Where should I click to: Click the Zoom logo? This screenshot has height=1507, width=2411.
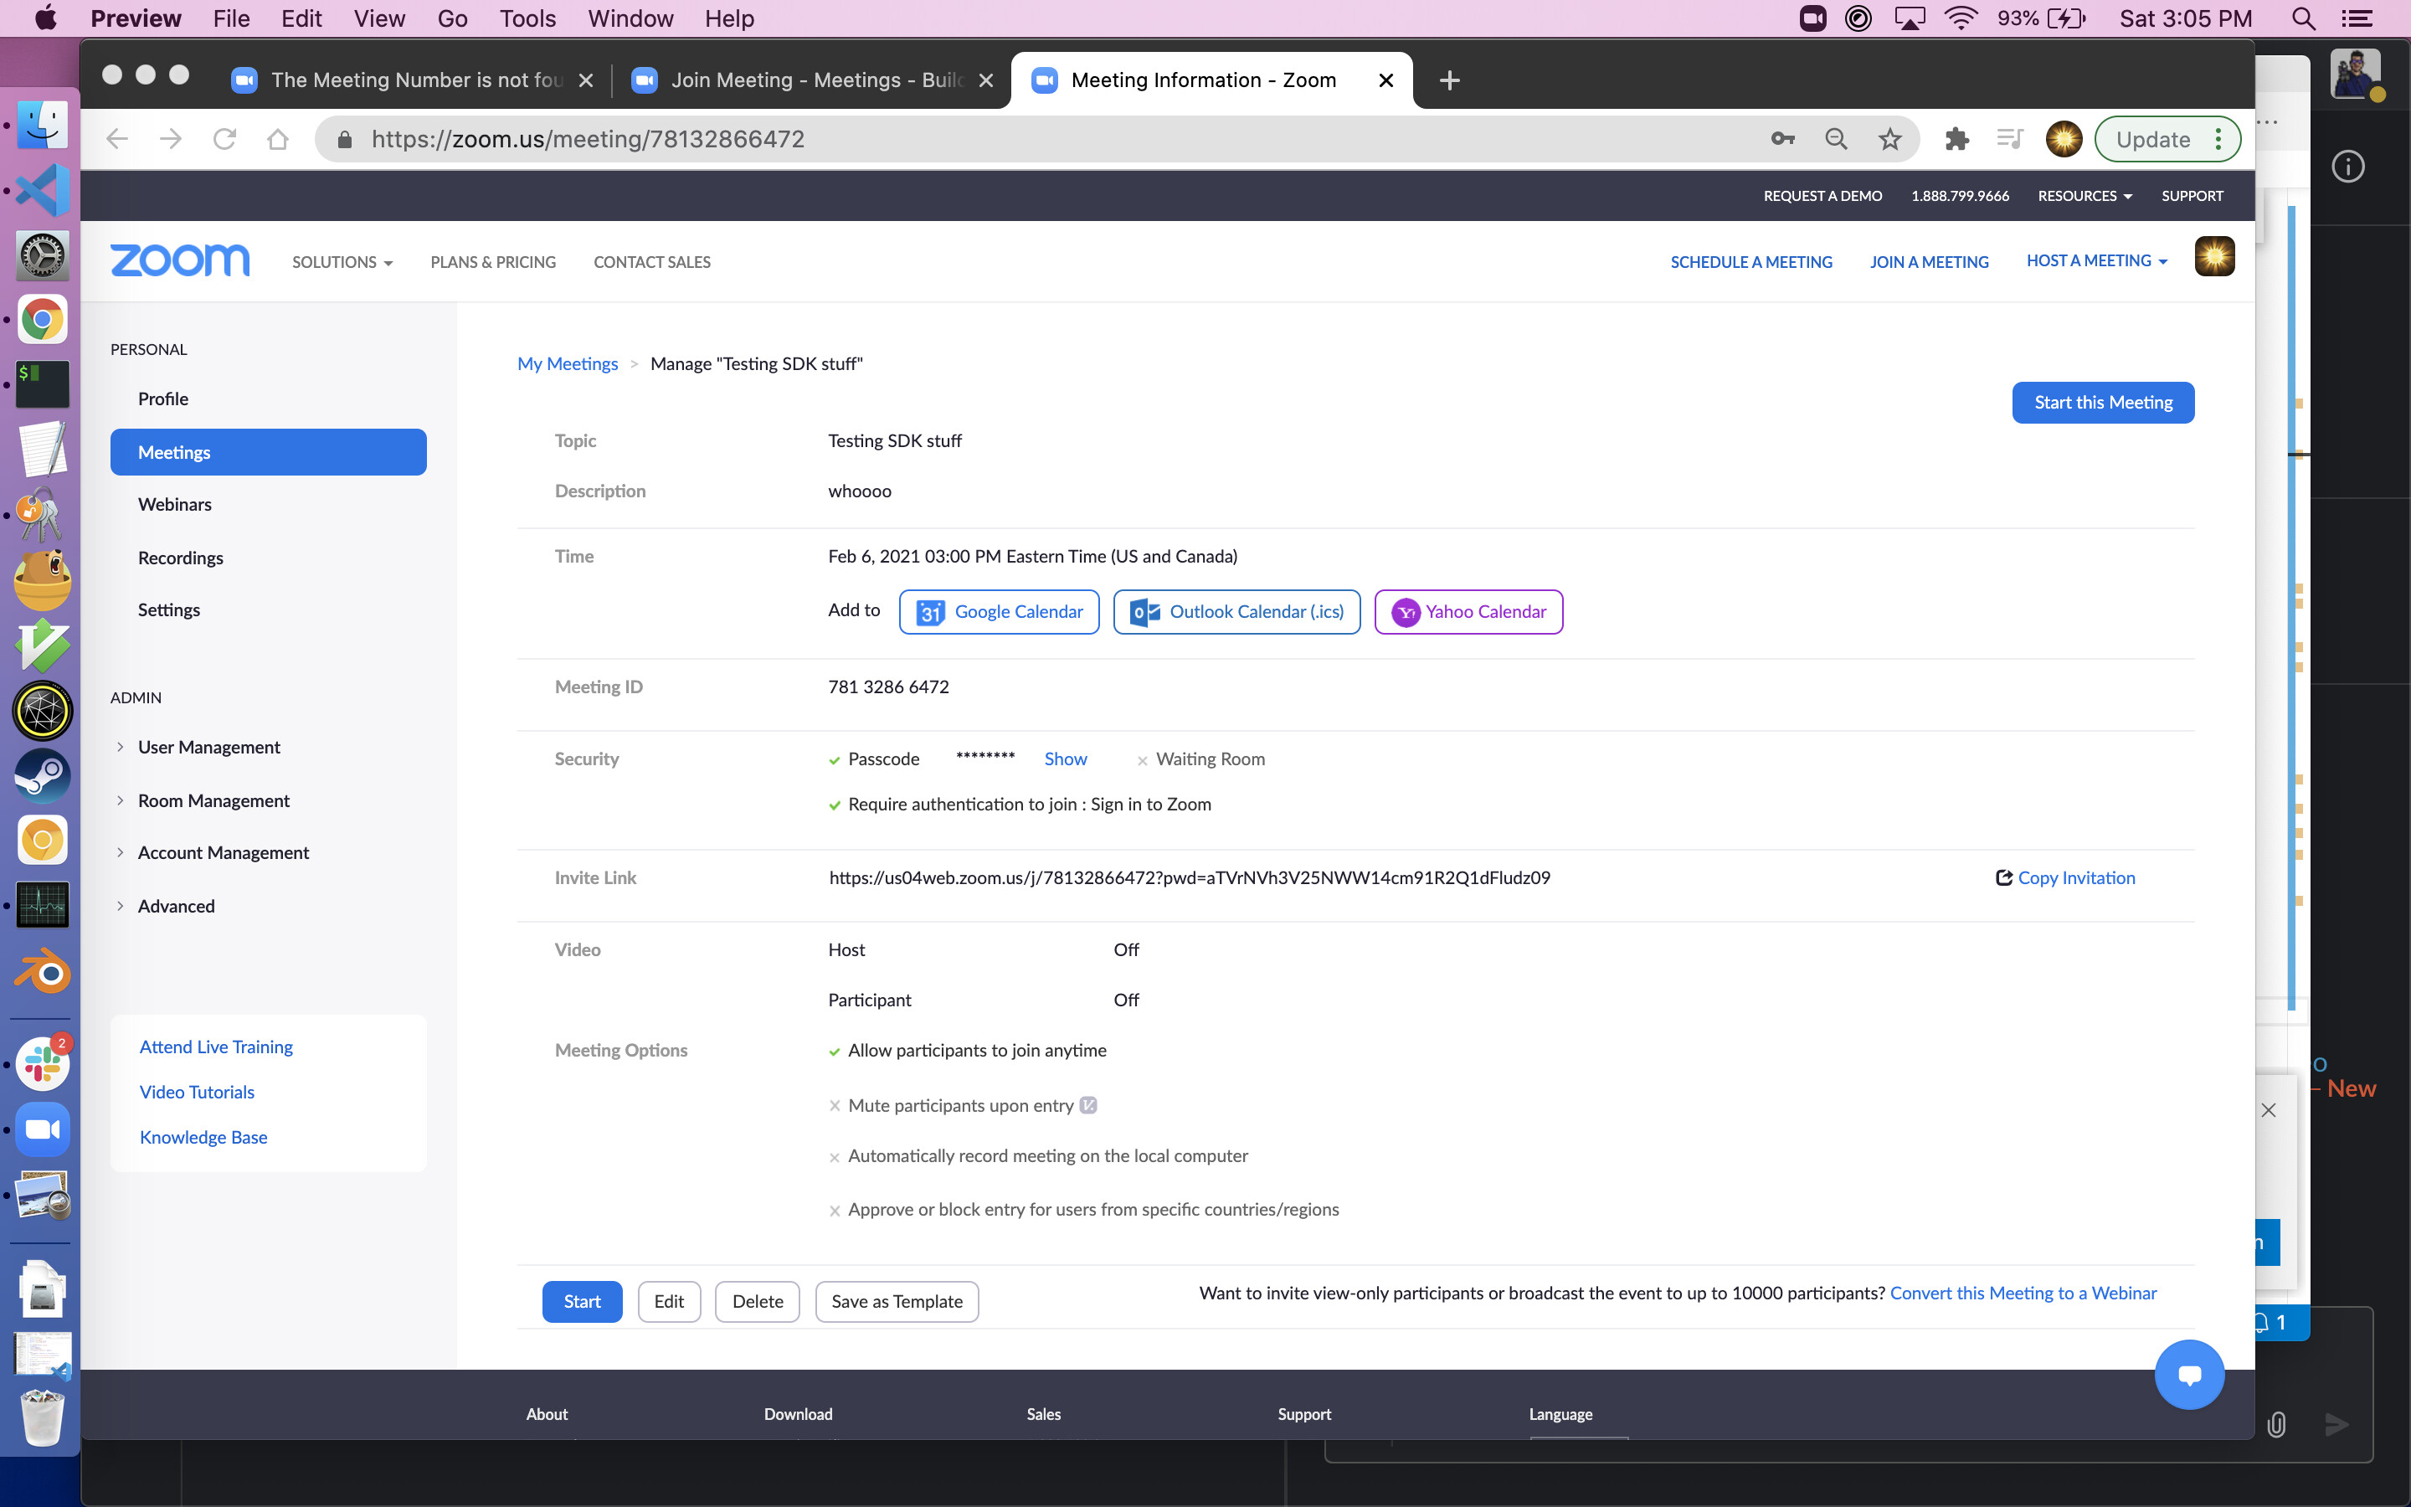coord(179,261)
